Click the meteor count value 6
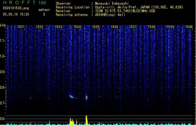This screenshot has width=196, height=125. coord(44,14)
